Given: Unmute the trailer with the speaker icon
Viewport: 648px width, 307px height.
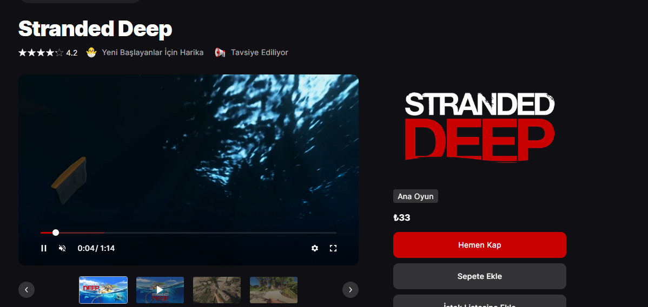Looking at the screenshot, I should pyautogui.click(x=62, y=248).
